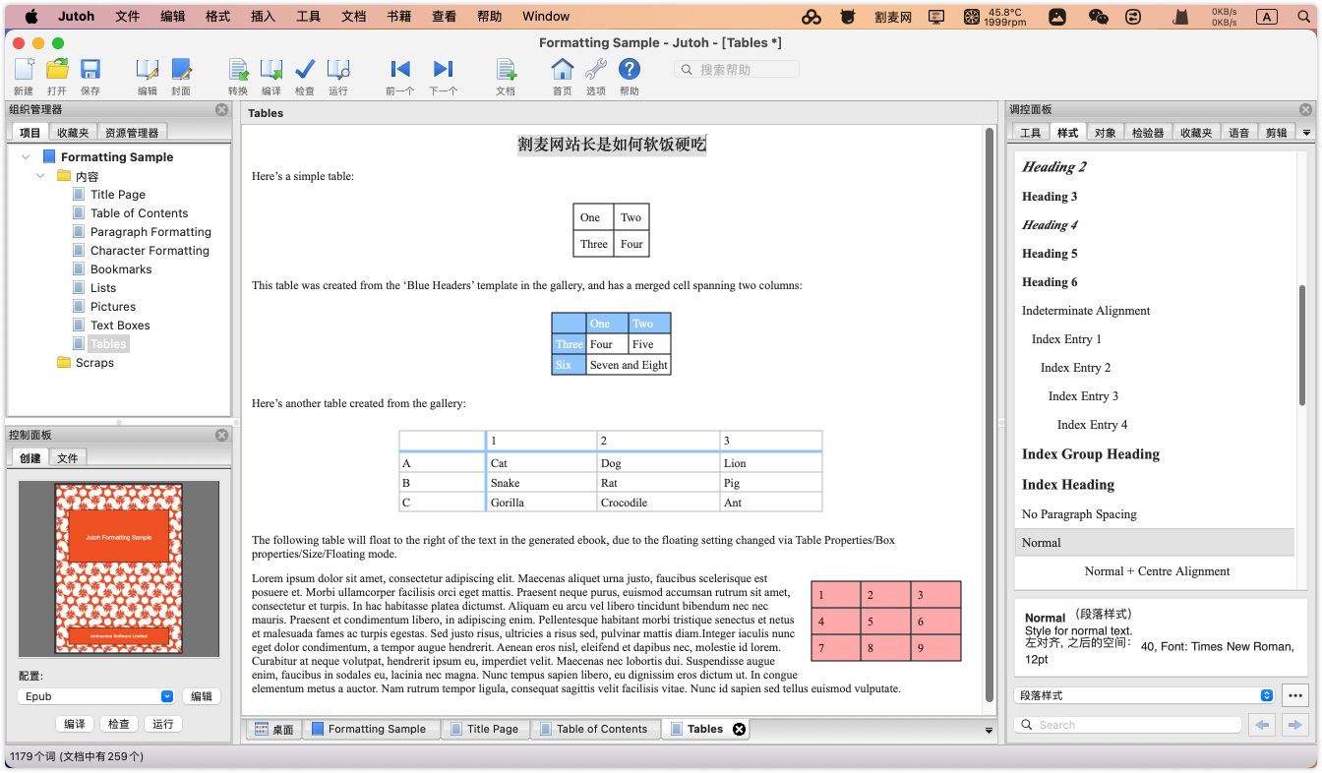The height and width of the screenshot is (773, 1322).
Task: Select Pictures in the project tree
Action: pyautogui.click(x=112, y=307)
